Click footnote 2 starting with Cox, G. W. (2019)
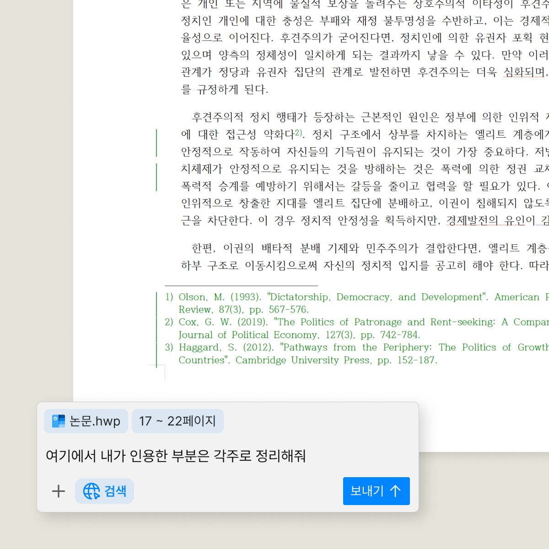 click(357, 328)
